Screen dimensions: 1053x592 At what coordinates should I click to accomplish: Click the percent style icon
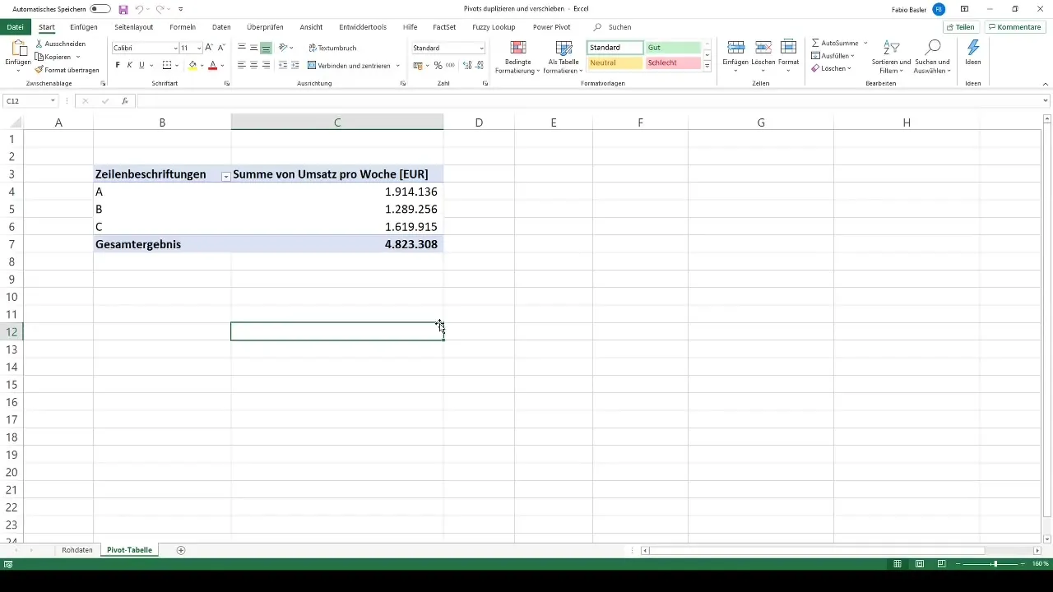coord(438,65)
